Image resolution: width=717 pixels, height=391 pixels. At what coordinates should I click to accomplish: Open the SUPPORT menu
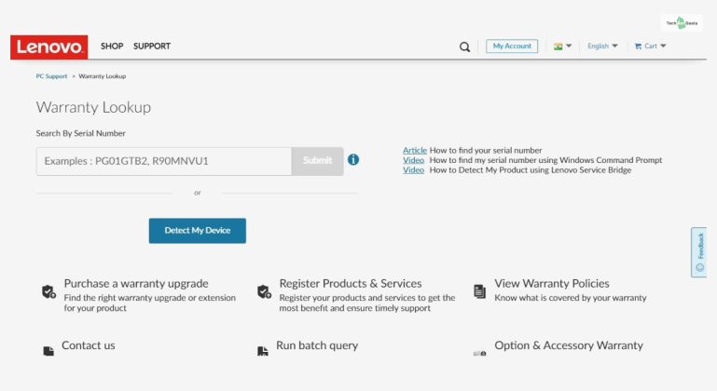pyautogui.click(x=152, y=47)
